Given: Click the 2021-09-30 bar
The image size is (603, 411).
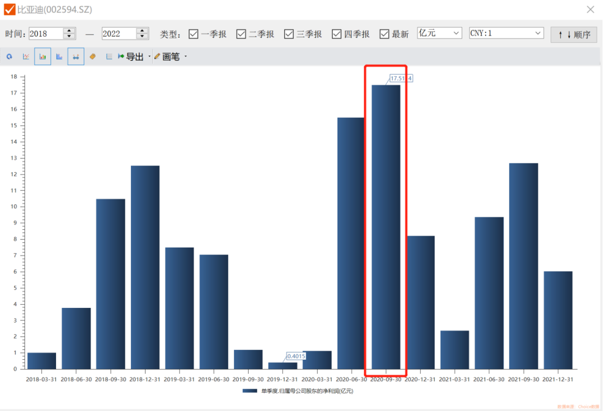Looking at the screenshot, I should coord(523,266).
